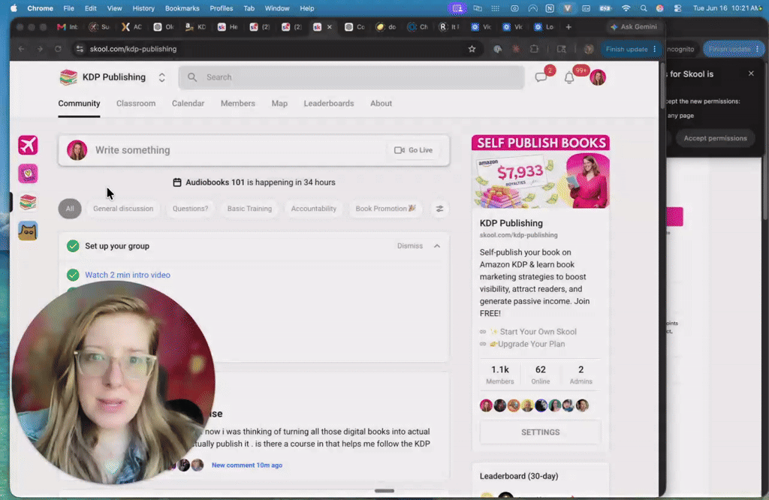Viewport: 769px width, 500px height.
Task: Open notifications bell icon
Action: tap(569, 77)
